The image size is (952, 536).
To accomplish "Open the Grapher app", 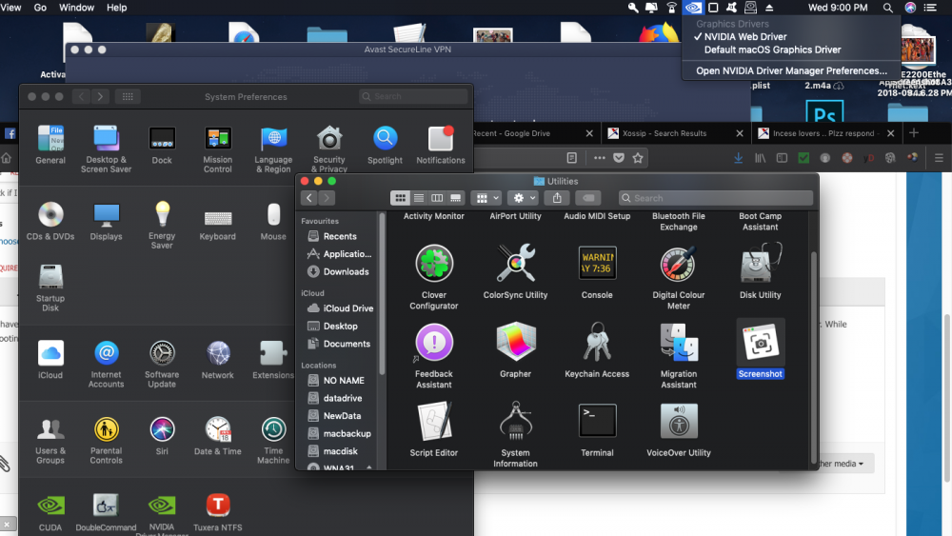I will tap(515, 343).
